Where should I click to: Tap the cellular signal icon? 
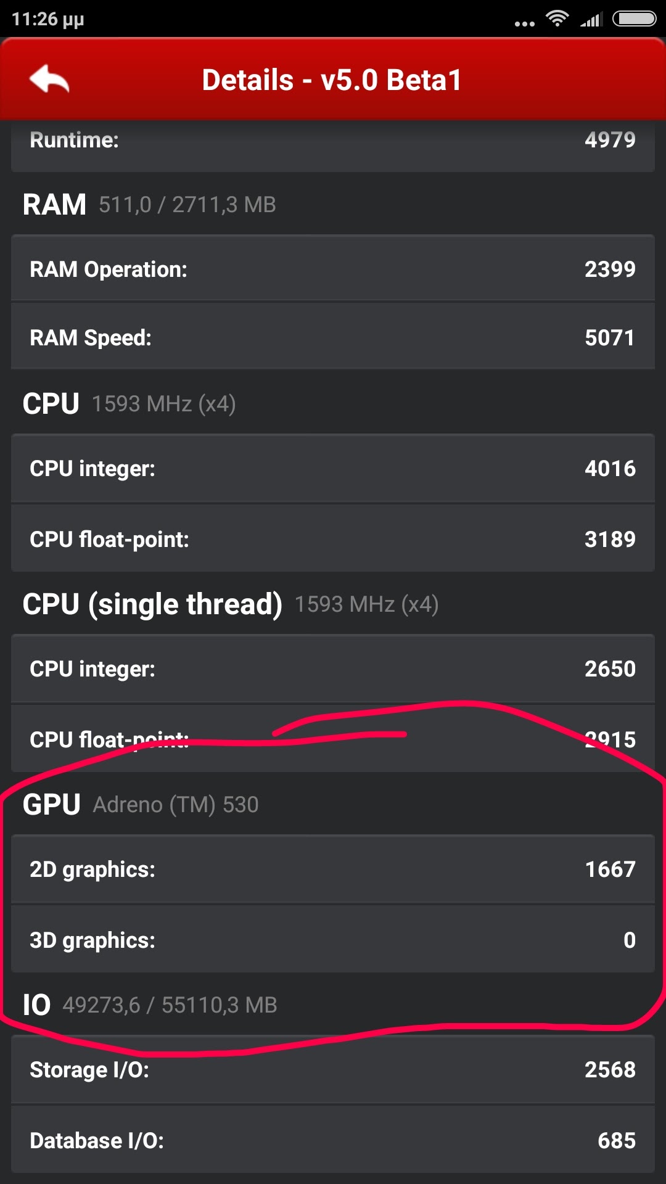[590, 20]
